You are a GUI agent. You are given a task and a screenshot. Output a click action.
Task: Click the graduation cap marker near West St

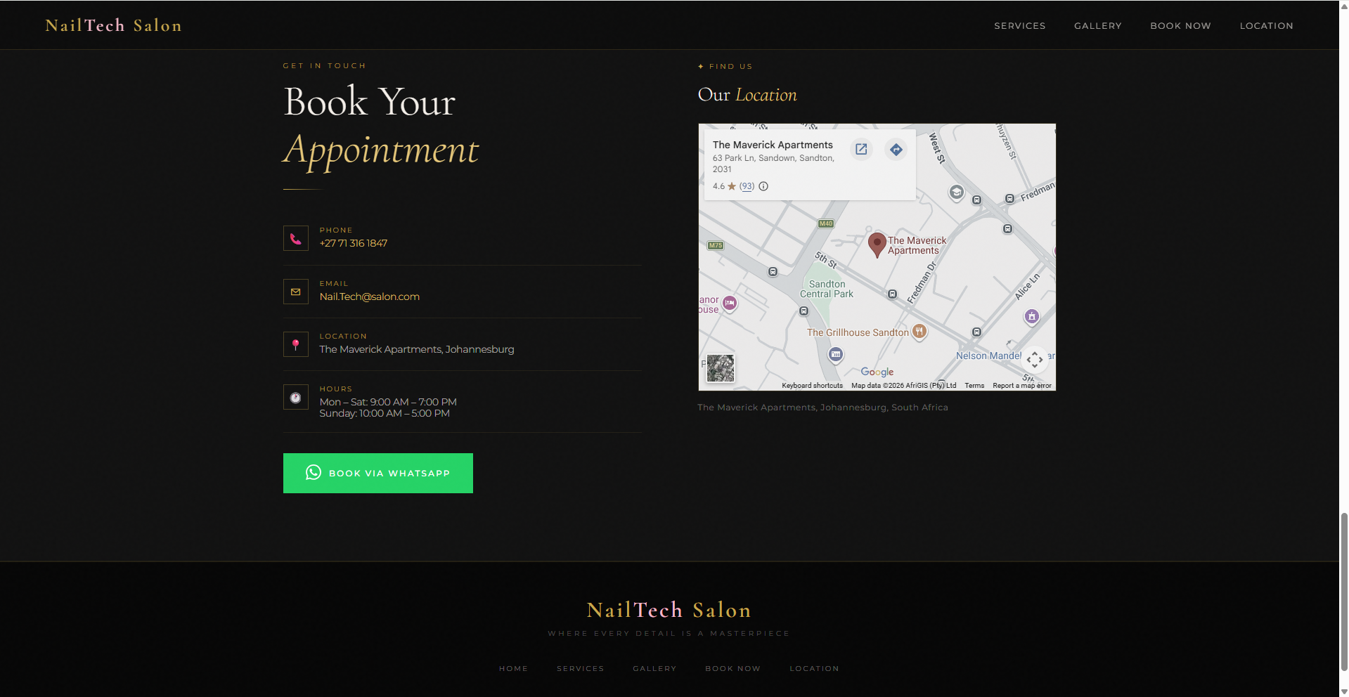(x=956, y=192)
